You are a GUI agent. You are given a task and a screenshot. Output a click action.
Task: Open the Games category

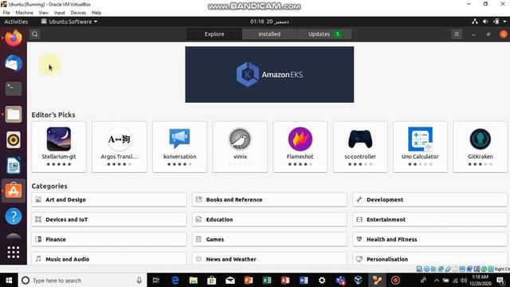coord(269,239)
